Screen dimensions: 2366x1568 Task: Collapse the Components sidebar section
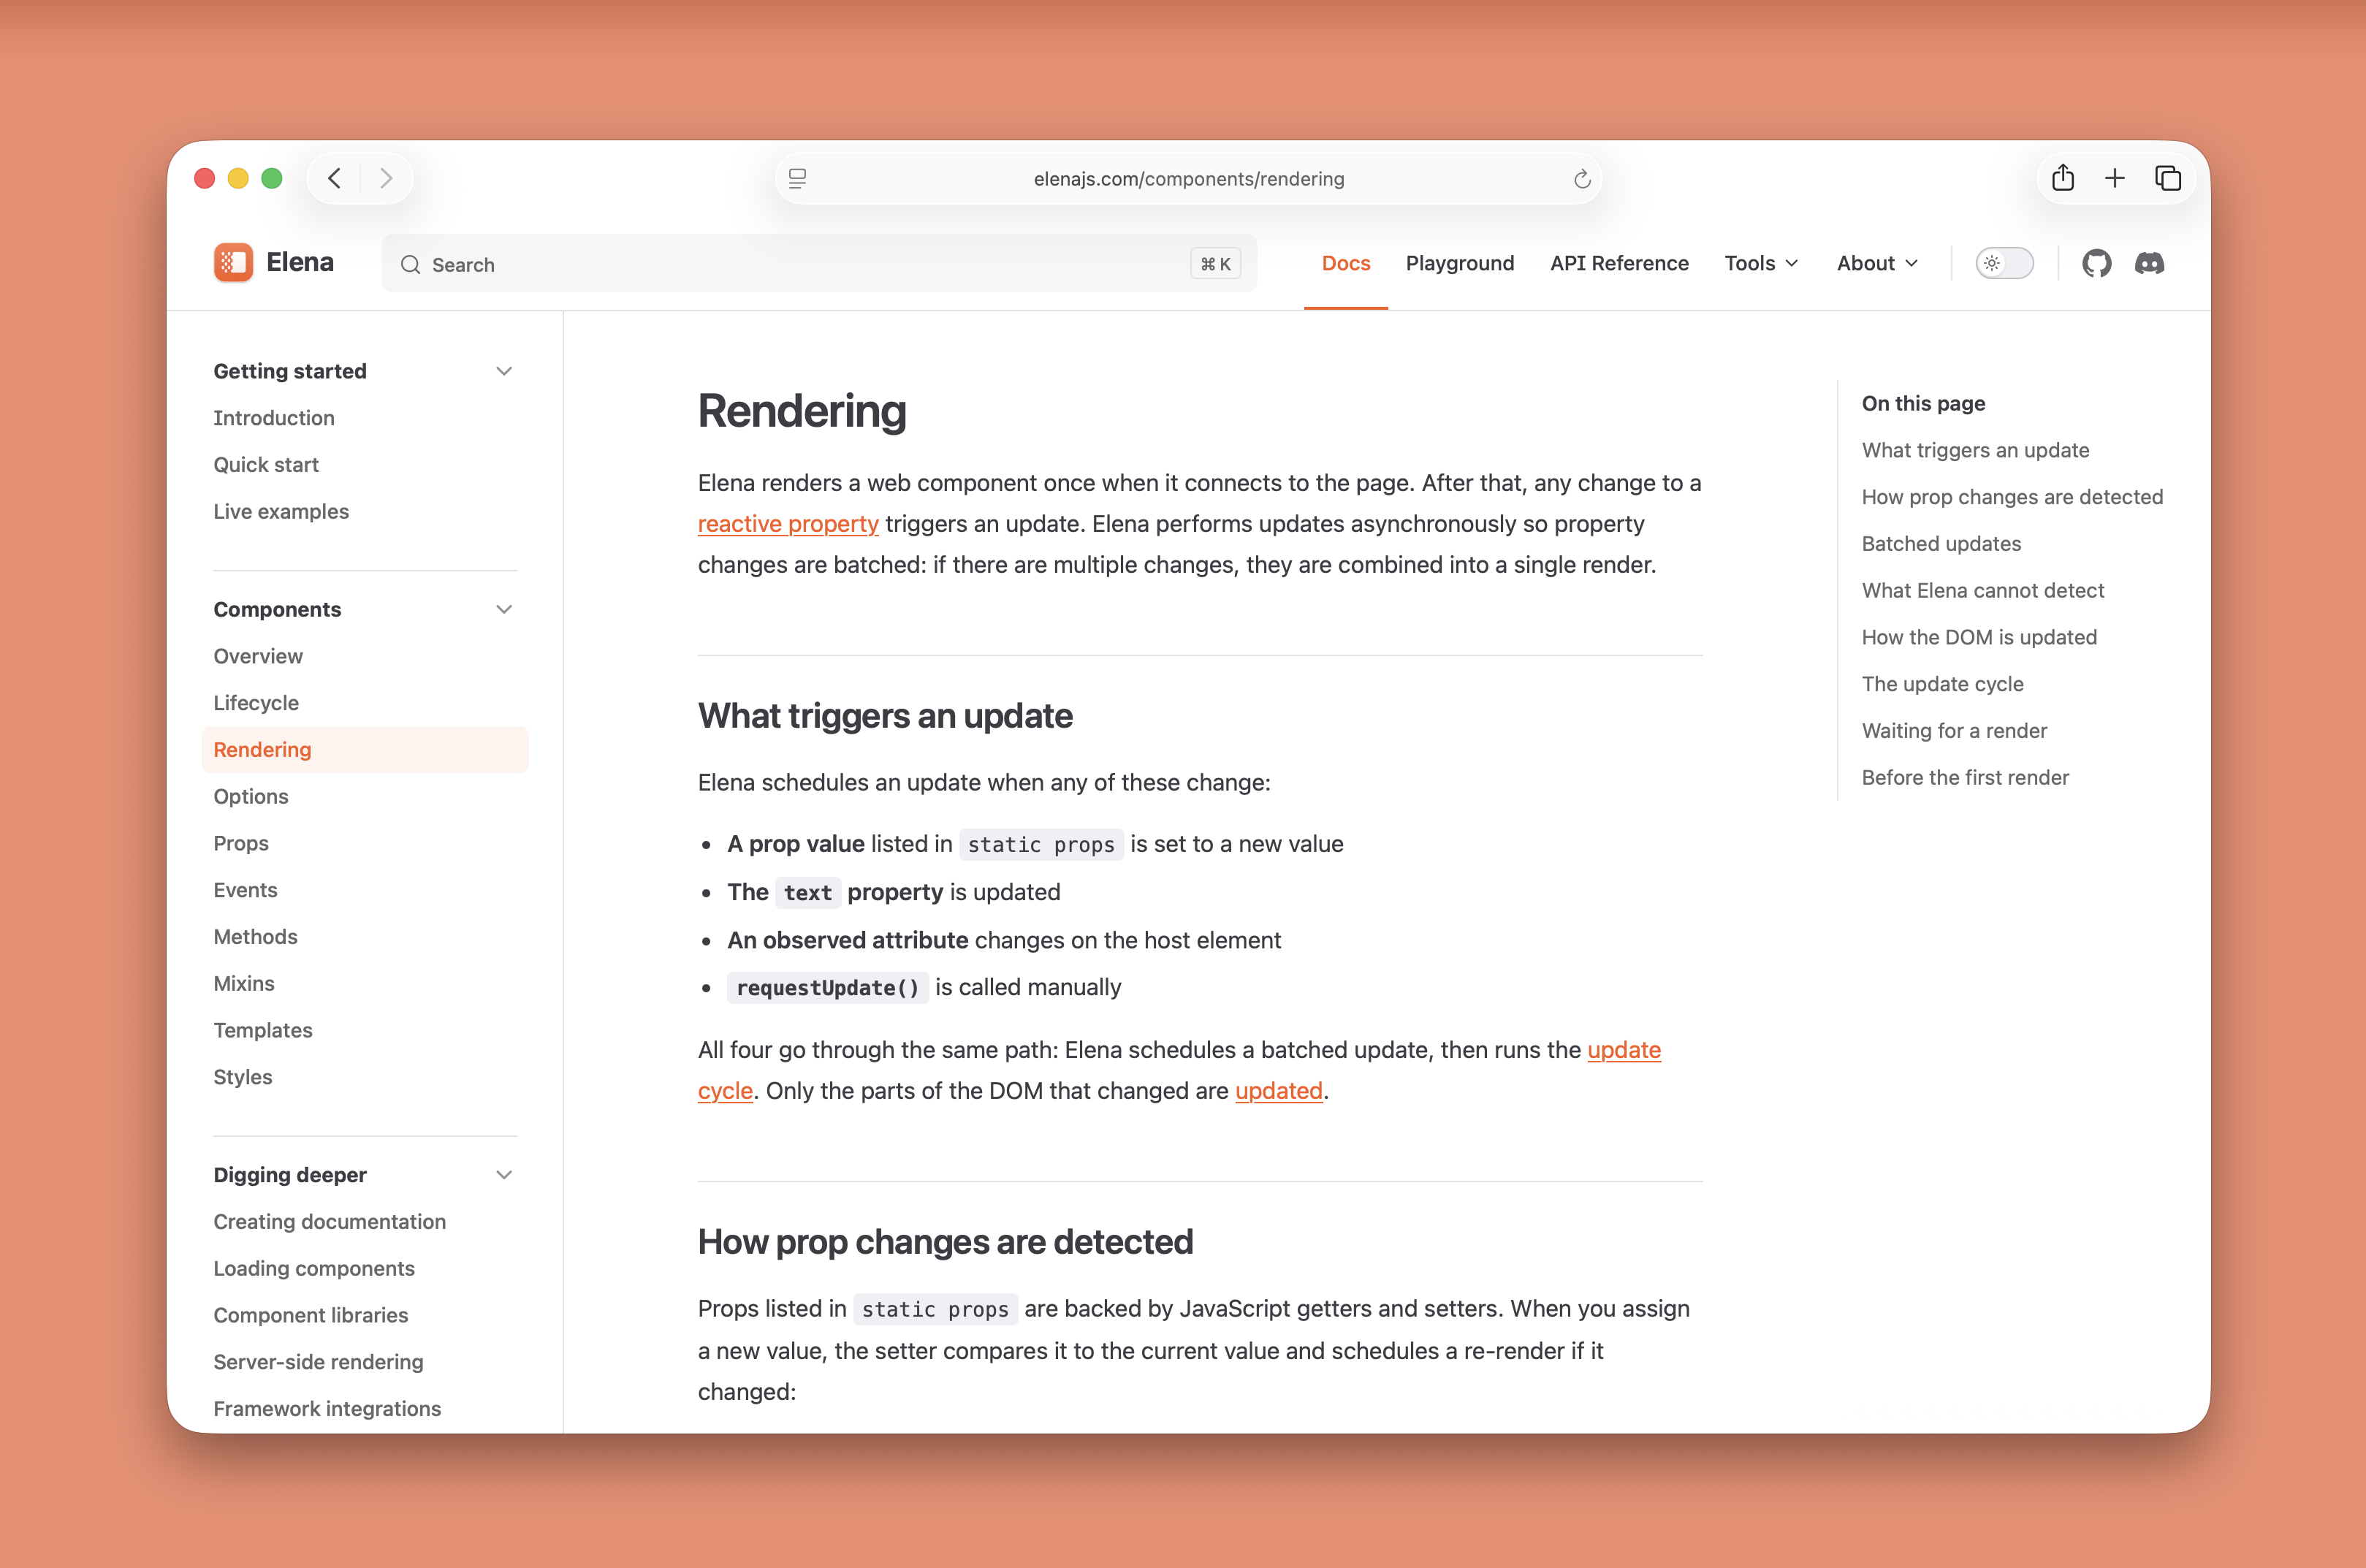[504, 609]
